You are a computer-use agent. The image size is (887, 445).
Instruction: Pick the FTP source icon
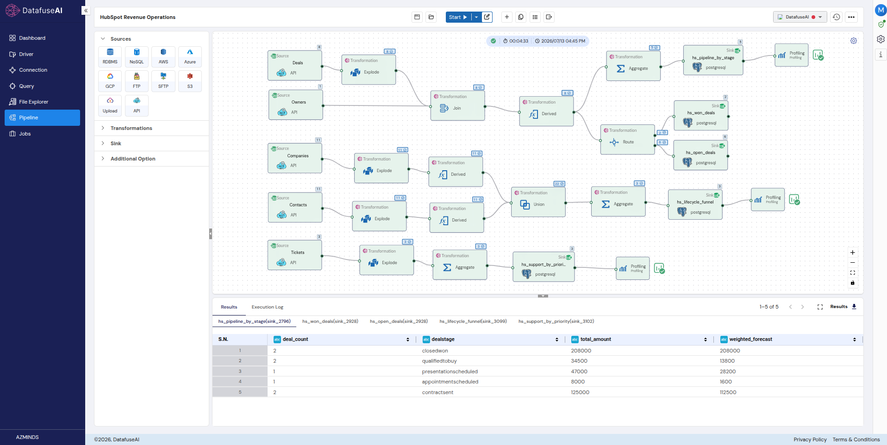click(137, 80)
